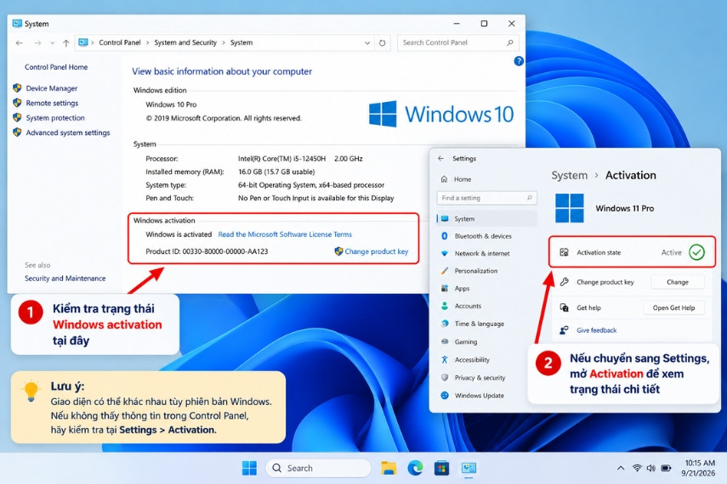Click the back arrow in Settings window
Viewport: 727px width, 484px height.
click(x=440, y=159)
